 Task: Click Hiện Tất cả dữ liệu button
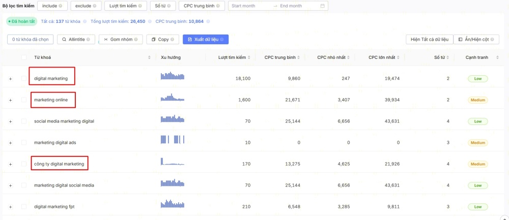click(429, 39)
